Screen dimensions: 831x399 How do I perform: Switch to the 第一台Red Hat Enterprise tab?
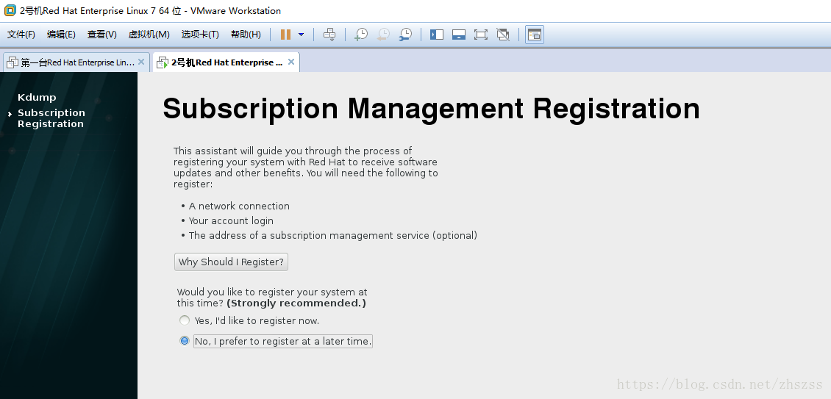click(x=76, y=62)
